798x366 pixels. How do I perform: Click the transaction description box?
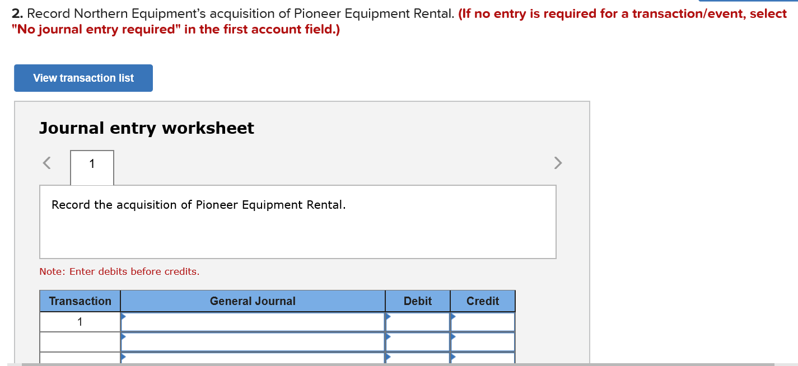point(297,221)
